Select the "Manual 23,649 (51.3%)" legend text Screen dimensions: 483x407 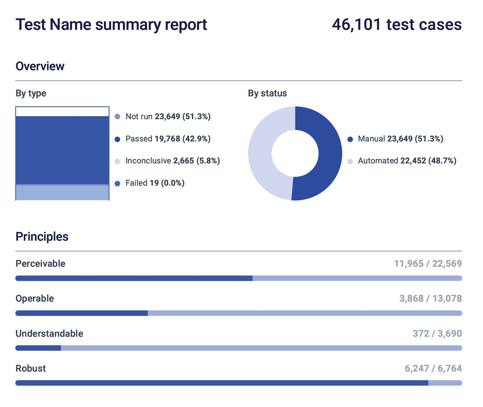click(x=400, y=139)
